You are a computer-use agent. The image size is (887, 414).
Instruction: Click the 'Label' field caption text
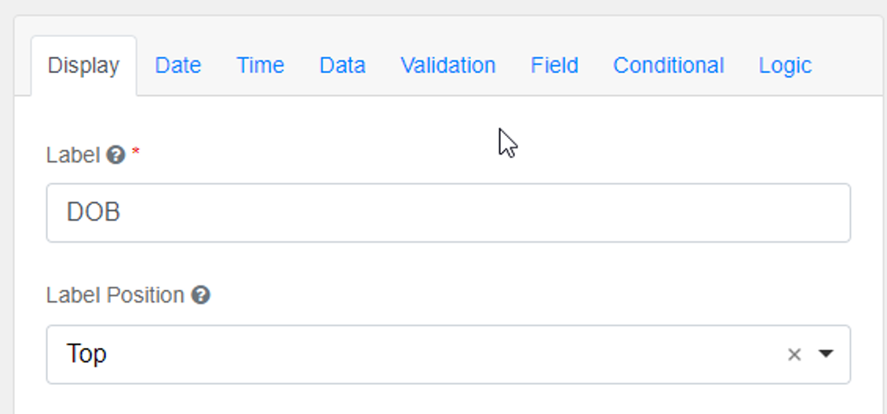(x=73, y=156)
